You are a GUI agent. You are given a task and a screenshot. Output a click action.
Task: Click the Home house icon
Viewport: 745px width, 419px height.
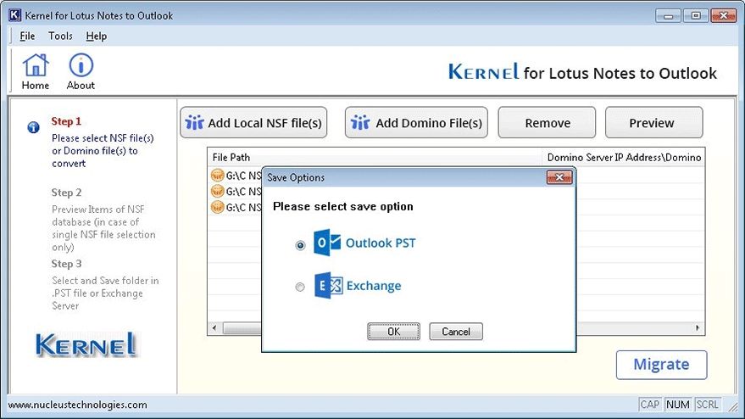[x=36, y=65]
